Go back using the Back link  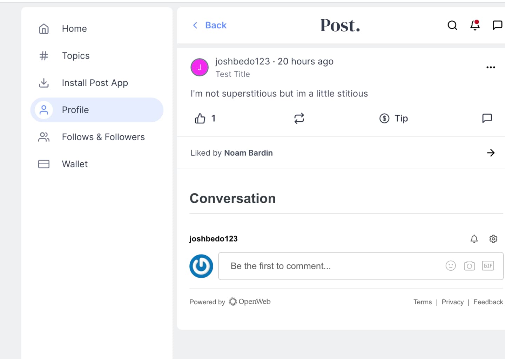[x=210, y=25]
